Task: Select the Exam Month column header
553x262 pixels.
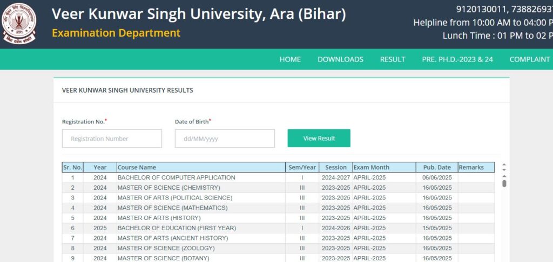Action: click(384, 167)
